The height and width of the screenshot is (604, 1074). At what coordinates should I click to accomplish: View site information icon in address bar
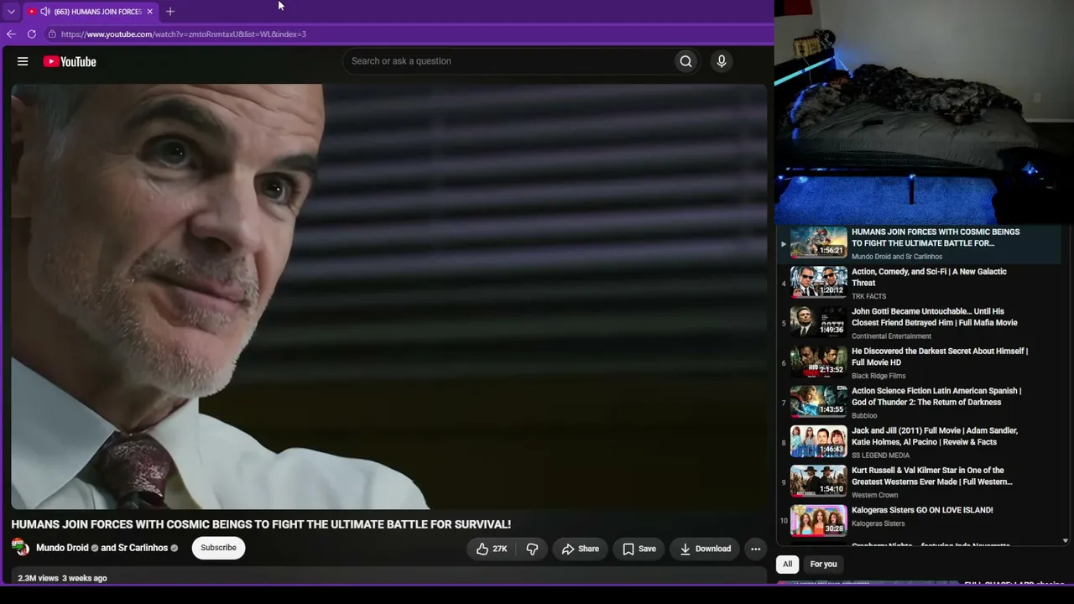pyautogui.click(x=52, y=34)
